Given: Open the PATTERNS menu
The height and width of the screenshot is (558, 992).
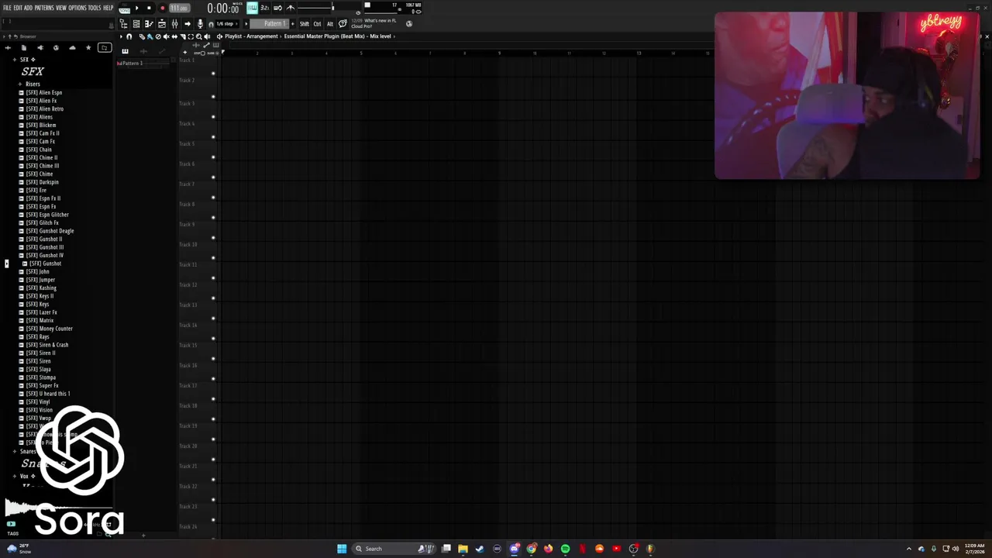Looking at the screenshot, I should (x=44, y=8).
